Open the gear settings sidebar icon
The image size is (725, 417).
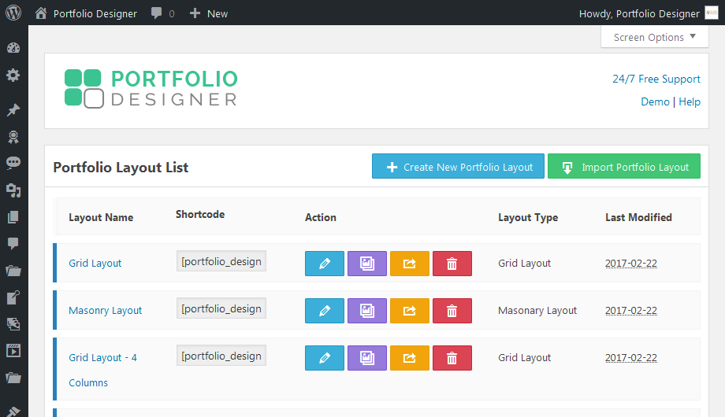pyautogui.click(x=13, y=75)
